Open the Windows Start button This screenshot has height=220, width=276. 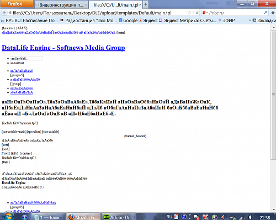pos(9,216)
